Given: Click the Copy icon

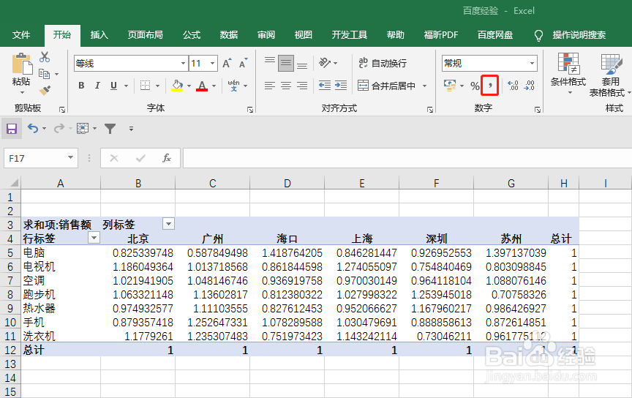Looking at the screenshot, I should pyautogui.click(x=44, y=74).
